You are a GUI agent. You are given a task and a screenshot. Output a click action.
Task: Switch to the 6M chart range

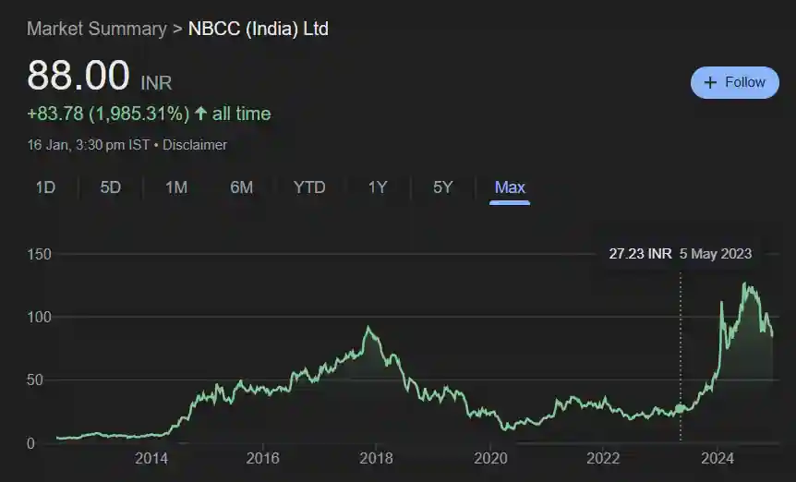pyautogui.click(x=241, y=187)
